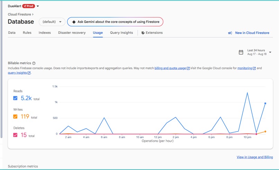
Task: Switch to the Data tab
Action: pos(12,33)
